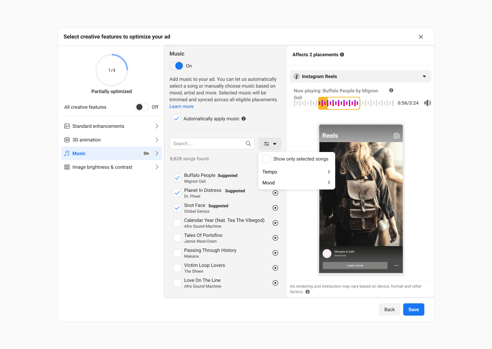
Task: Click info icon next to Affects 2 placements
Action: pyautogui.click(x=342, y=55)
